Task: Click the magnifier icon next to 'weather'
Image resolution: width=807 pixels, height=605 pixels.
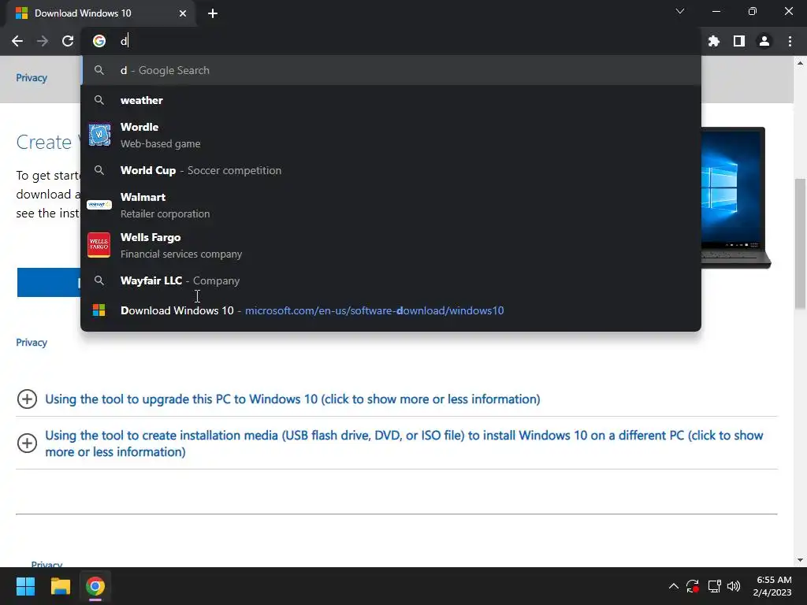Action: pos(99,100)
